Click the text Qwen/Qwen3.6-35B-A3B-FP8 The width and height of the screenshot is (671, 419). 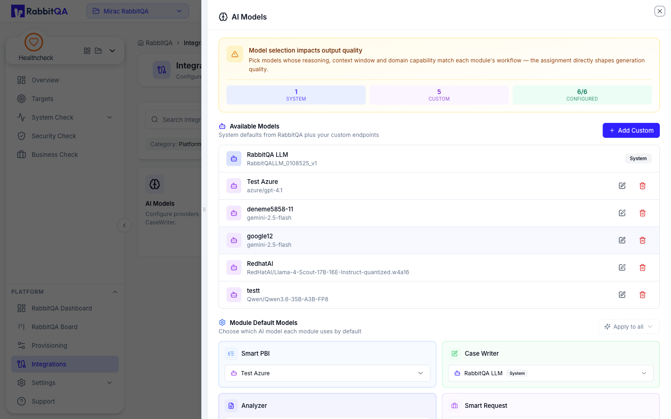pyautogui.click(x=288, y=299)
